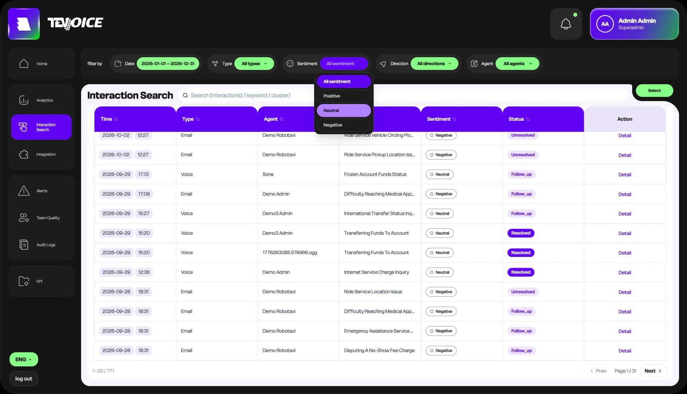Click the Select button
The width and height of the screenshot is (687, 394).
pos(654,91)
